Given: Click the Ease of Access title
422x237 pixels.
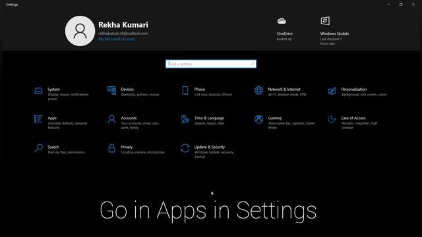Looking at the screenshot, I should point(353,118).
